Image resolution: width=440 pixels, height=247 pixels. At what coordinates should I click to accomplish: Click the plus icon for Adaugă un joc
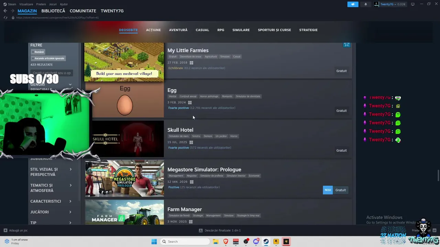(5, 231)
